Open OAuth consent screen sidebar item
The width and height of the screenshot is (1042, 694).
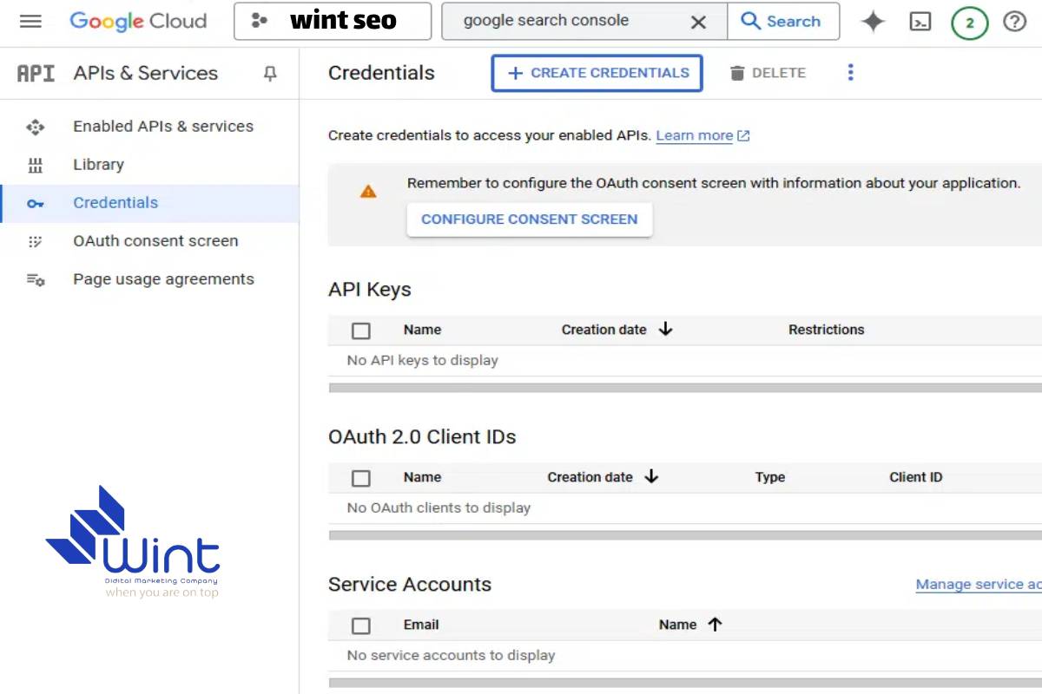(155, 241)
